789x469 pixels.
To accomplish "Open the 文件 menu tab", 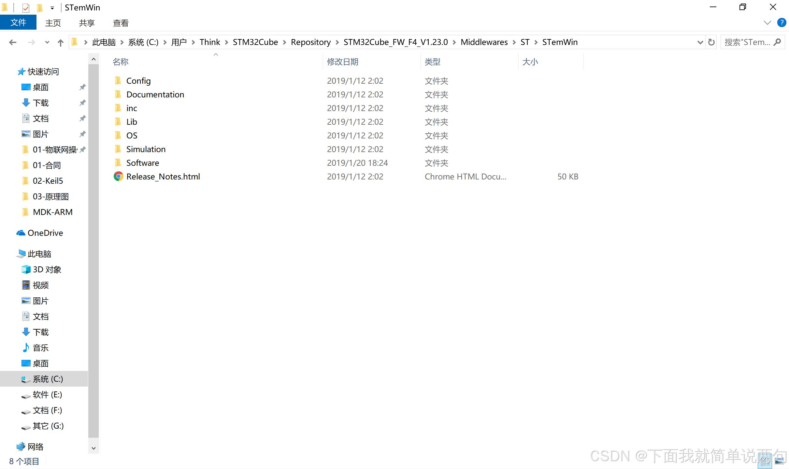I will (x=18, y=23).
